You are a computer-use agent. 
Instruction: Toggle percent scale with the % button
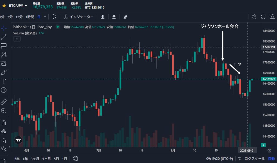point(240,159)
